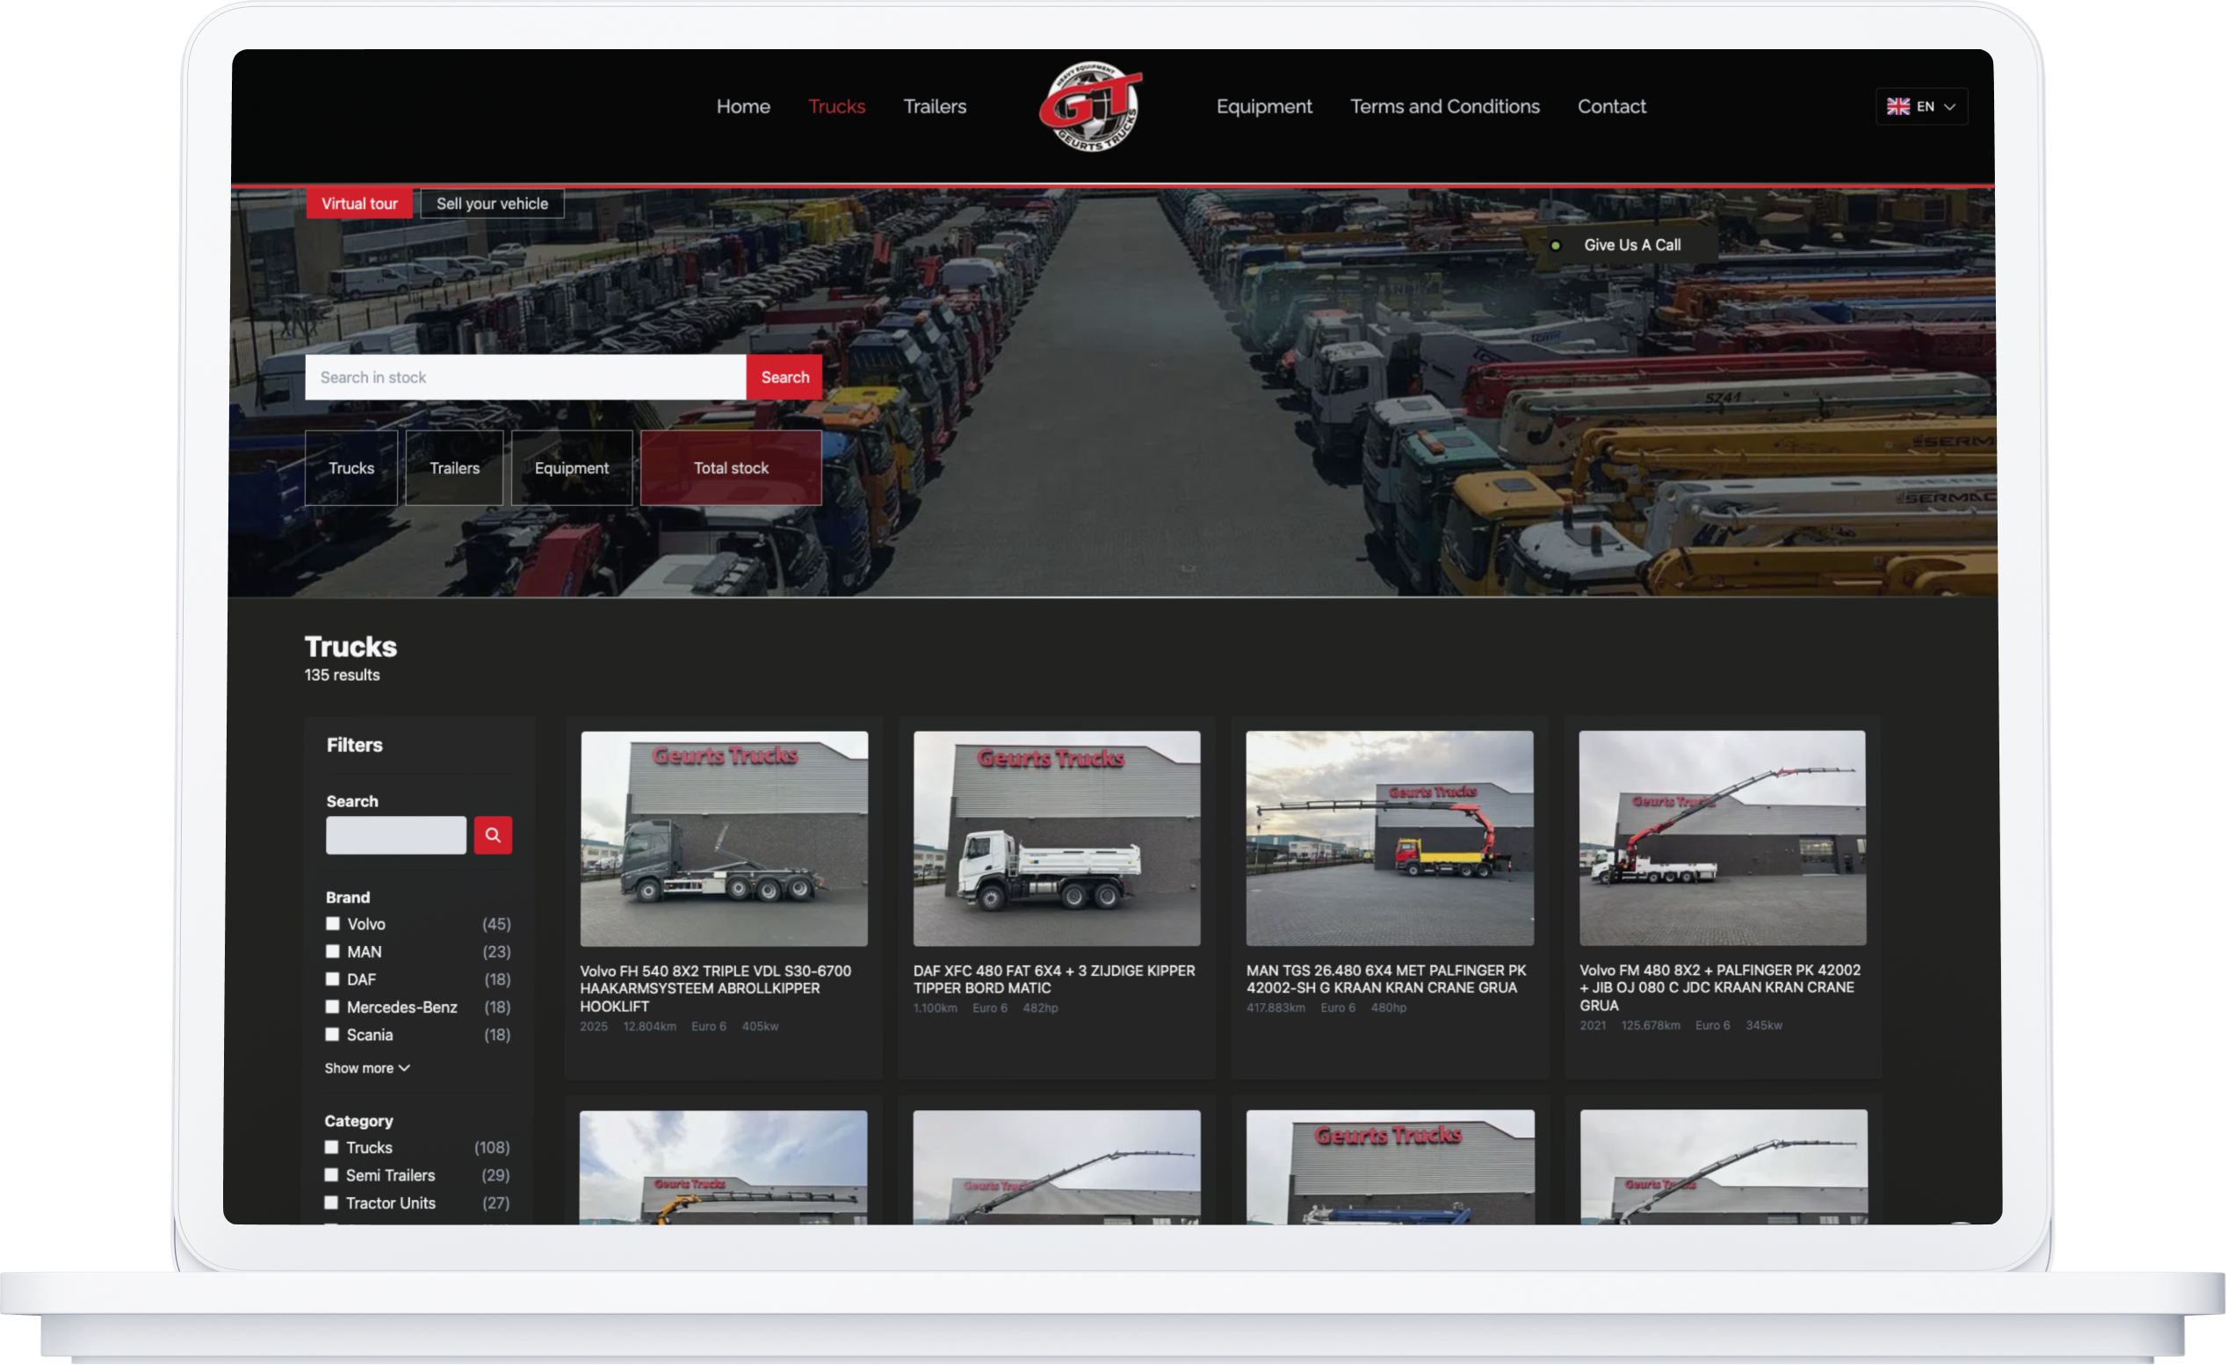
Task: Select the Equipment stock tile
Action: tap(572, 468)
